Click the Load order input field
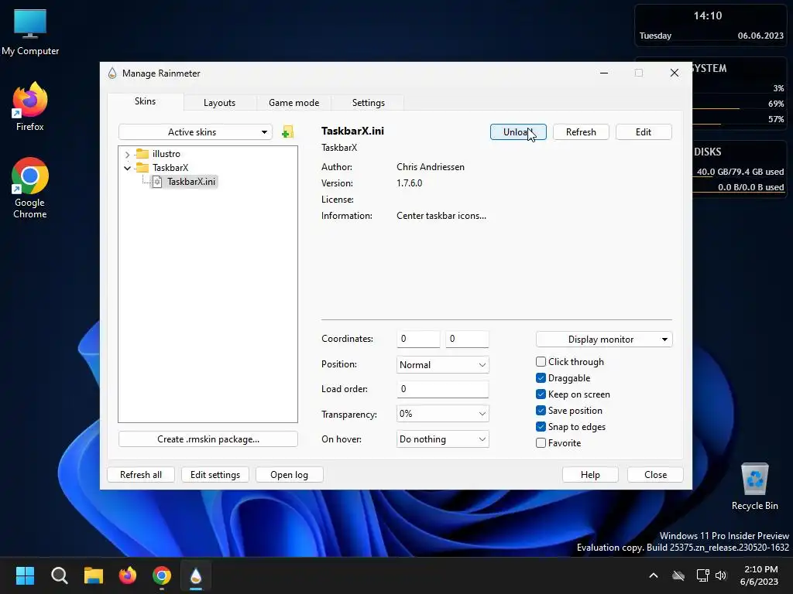The width and height of the screenshot is (793, 594). tap(442, 389)
